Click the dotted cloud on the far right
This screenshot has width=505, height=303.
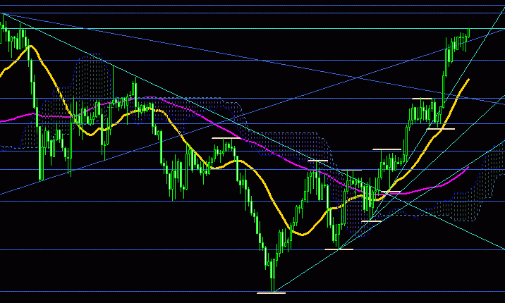(464, 206)
